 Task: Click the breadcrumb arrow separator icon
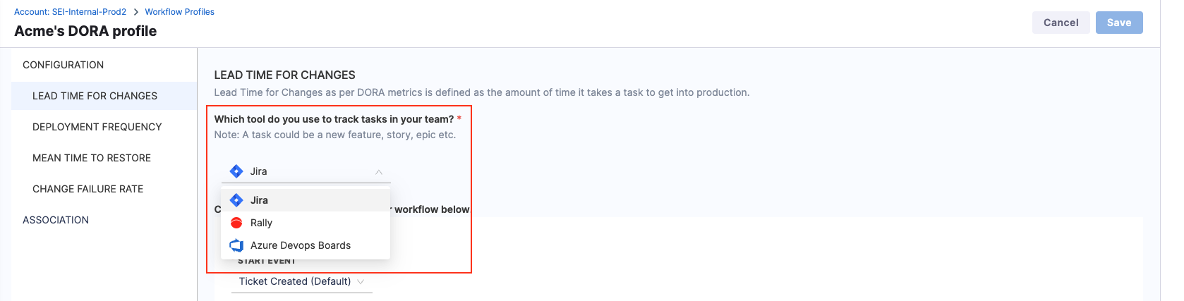click(136, 12)
